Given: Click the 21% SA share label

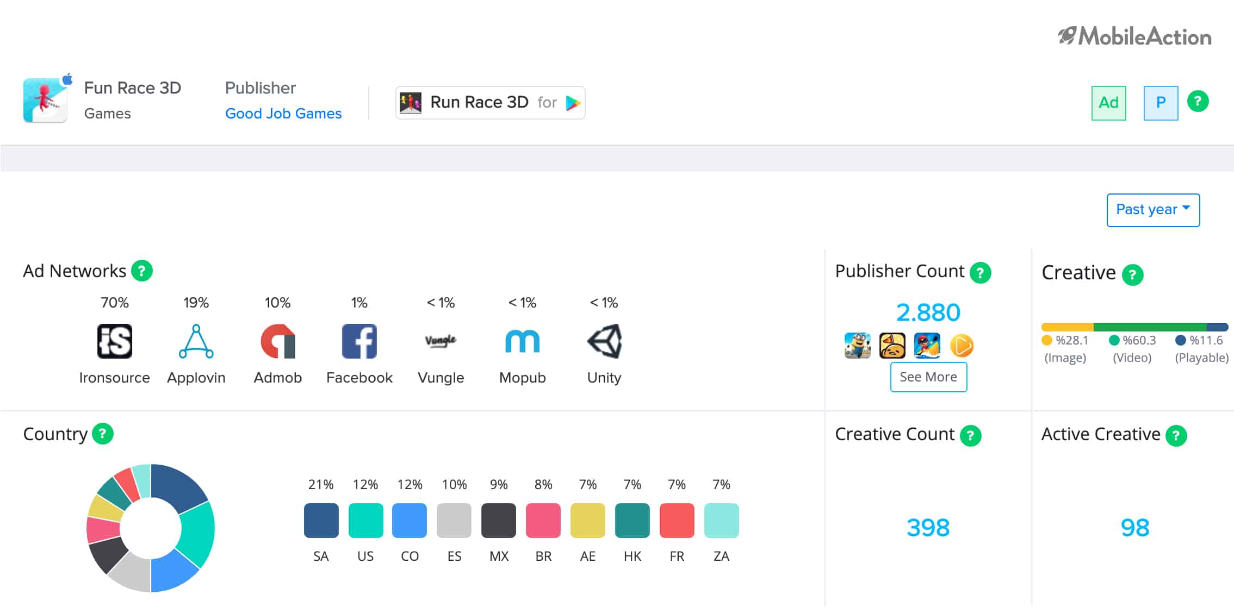Looking at the screenshot, I should 321,484.
